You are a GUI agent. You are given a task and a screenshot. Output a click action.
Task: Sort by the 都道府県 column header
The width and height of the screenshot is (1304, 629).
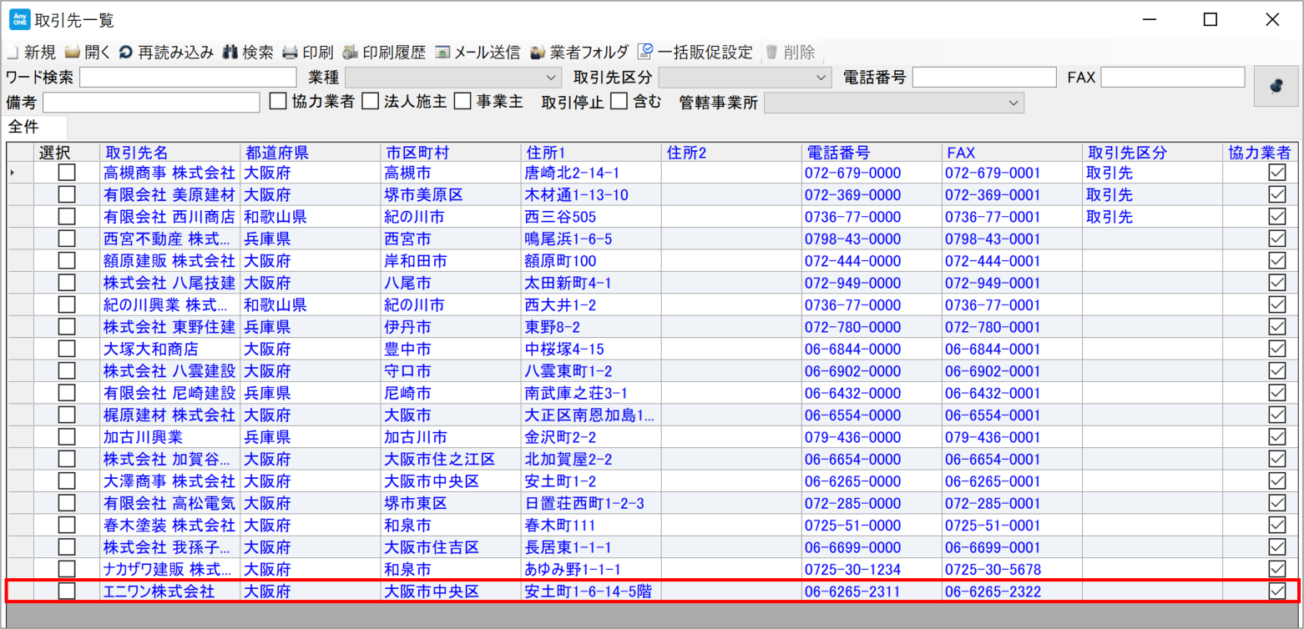click(x=275, y=153)
